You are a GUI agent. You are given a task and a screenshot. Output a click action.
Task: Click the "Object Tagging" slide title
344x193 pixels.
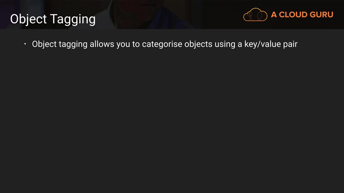coord(53,19)
